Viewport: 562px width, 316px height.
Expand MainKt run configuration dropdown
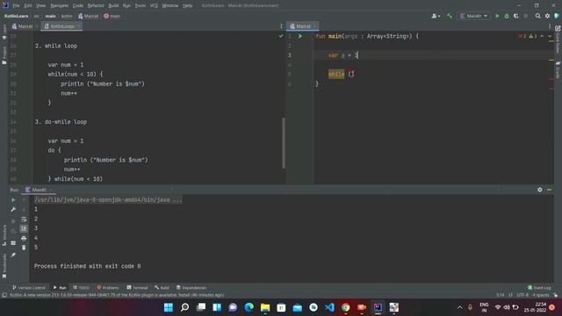(486, 16)
